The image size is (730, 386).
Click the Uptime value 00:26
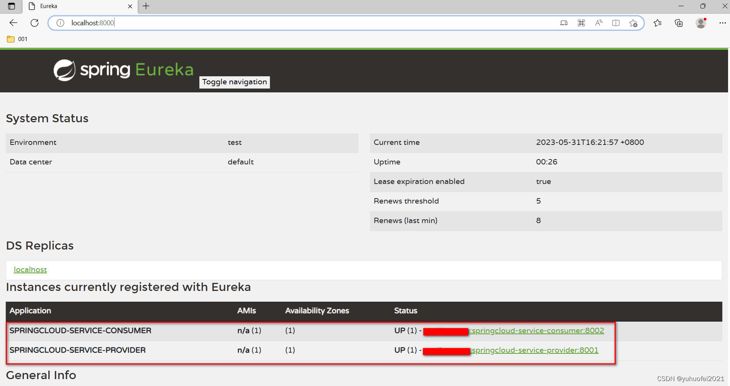[547, 162]
